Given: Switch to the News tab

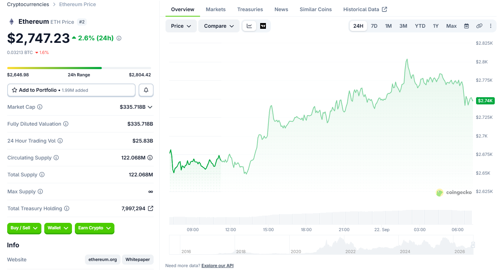Looking at the screenshot, I should point(281,9).
